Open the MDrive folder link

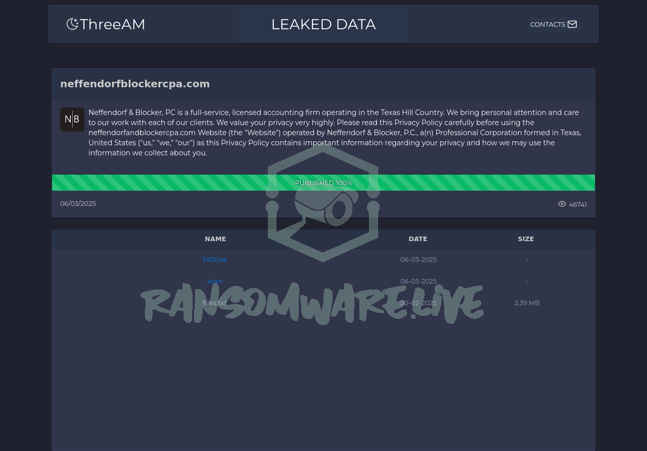coord(215,259)
